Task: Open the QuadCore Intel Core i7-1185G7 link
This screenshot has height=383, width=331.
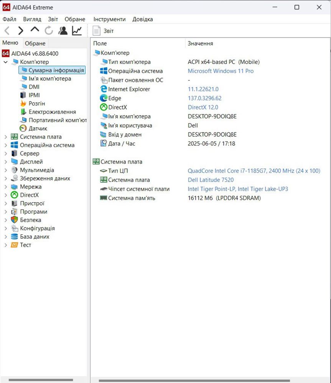Action: coord(254,170)
